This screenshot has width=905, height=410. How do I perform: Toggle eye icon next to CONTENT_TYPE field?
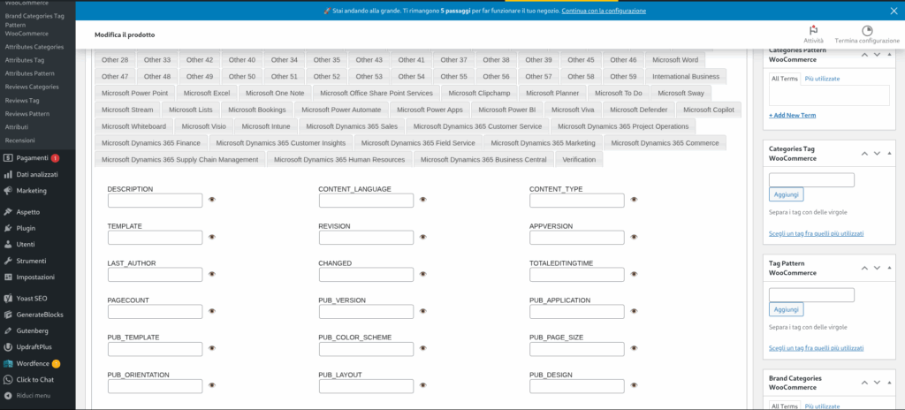[x=635, y=200]
